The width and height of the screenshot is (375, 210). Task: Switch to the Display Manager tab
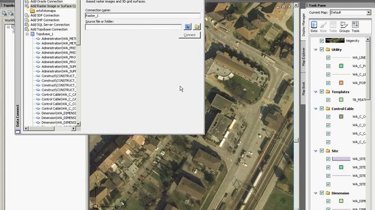click(304, 24)
